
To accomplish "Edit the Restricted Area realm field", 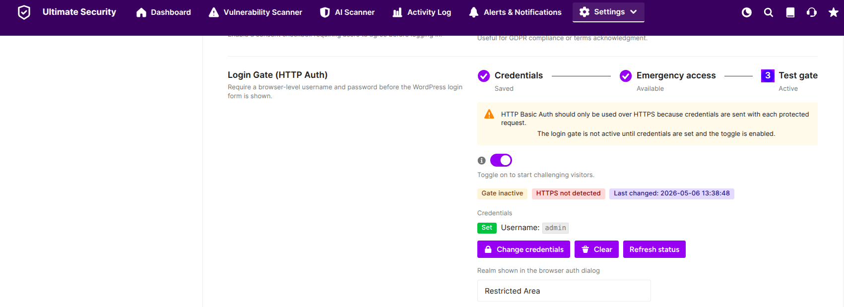I will click(564, 291).
